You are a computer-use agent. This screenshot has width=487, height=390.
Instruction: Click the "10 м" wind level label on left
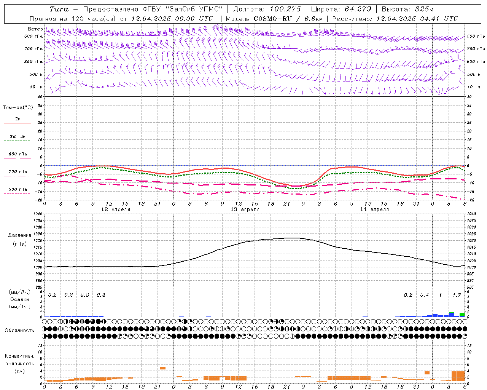point(37,87)
